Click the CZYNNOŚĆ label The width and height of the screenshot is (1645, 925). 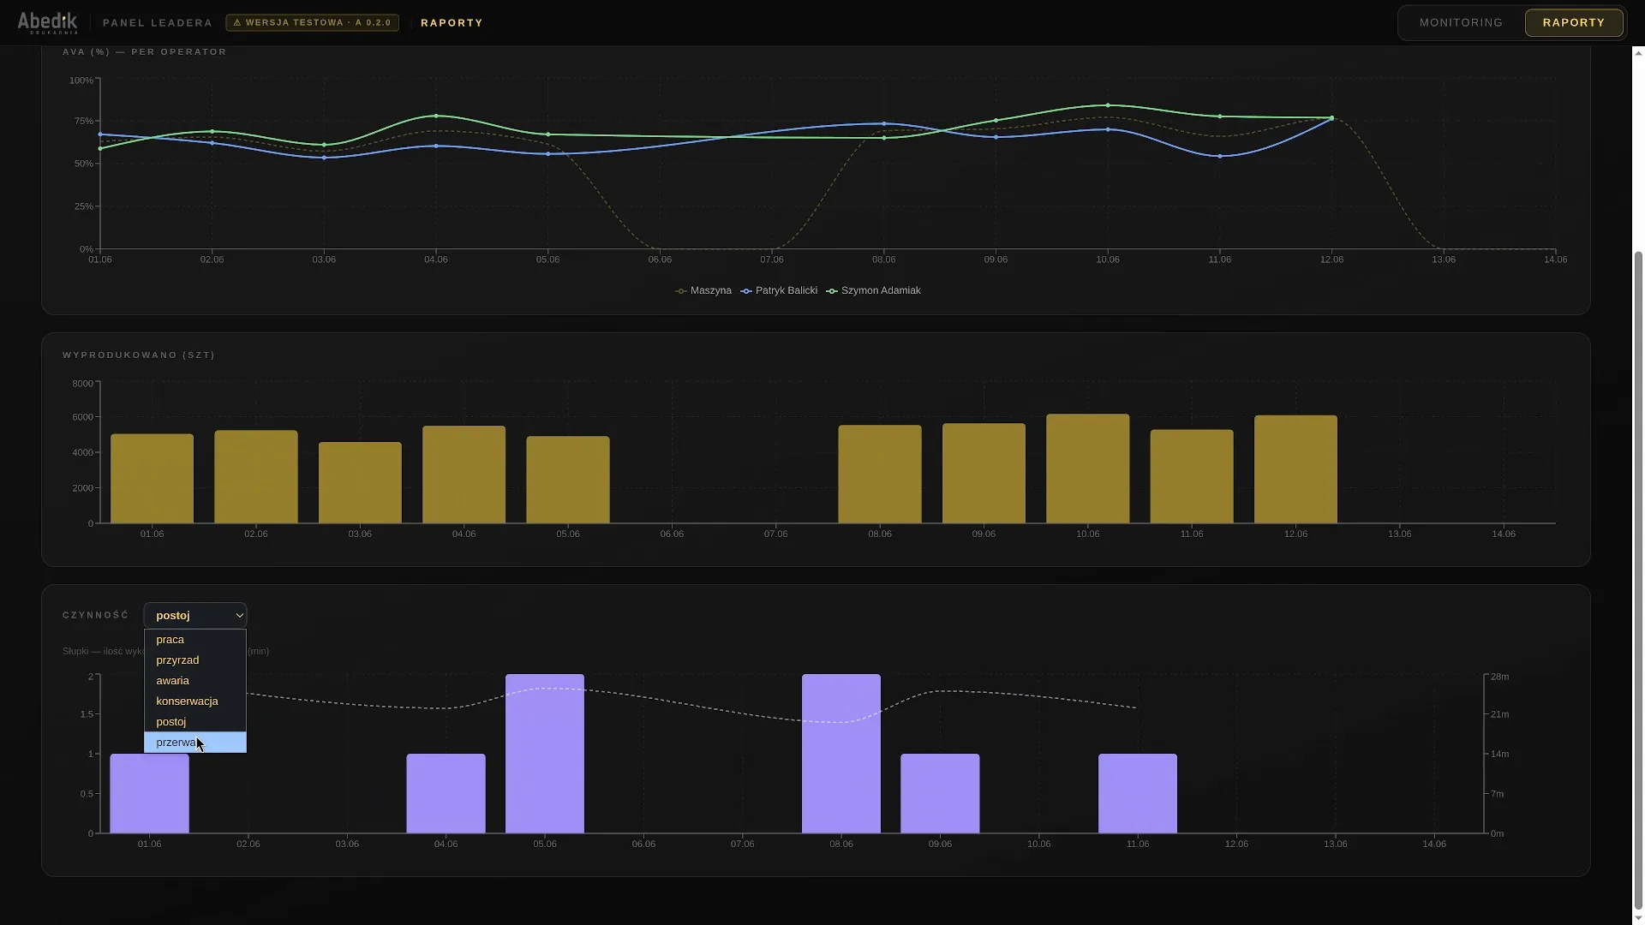click(96, 615)
